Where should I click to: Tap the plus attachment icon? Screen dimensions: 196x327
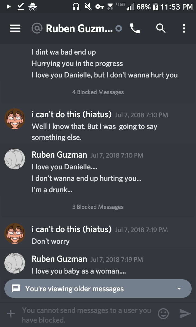[11, 314]
